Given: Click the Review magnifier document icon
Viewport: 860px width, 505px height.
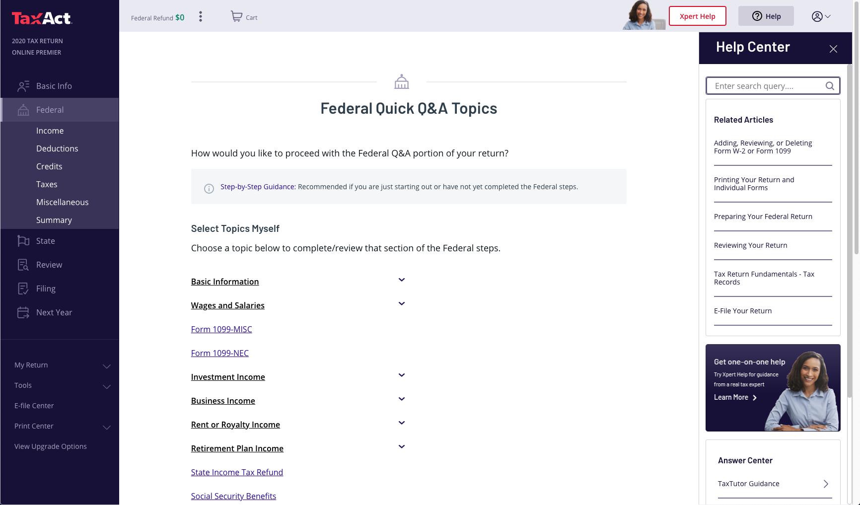Looking at the screenshot, I should [23, 265].
